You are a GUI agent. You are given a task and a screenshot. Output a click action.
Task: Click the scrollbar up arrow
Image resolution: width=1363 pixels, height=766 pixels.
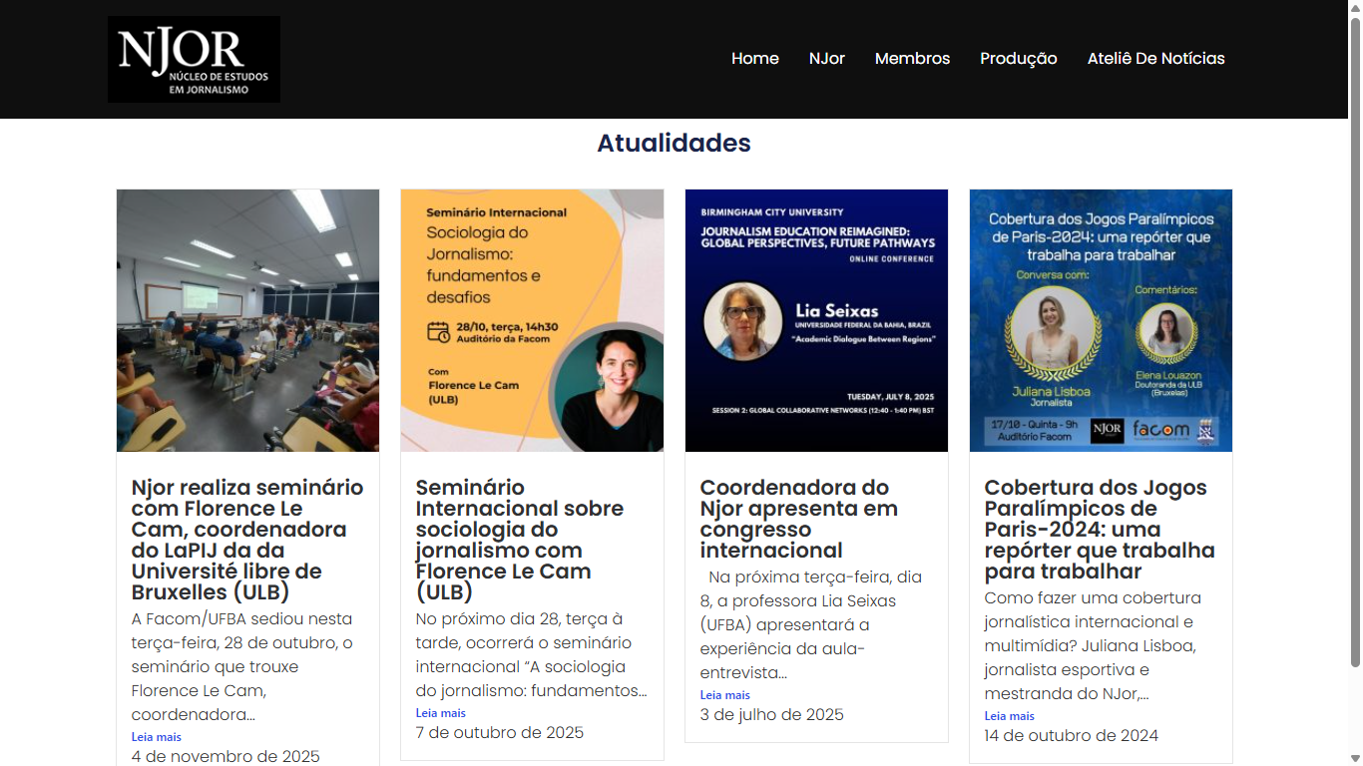click(x=1355, y=8)
